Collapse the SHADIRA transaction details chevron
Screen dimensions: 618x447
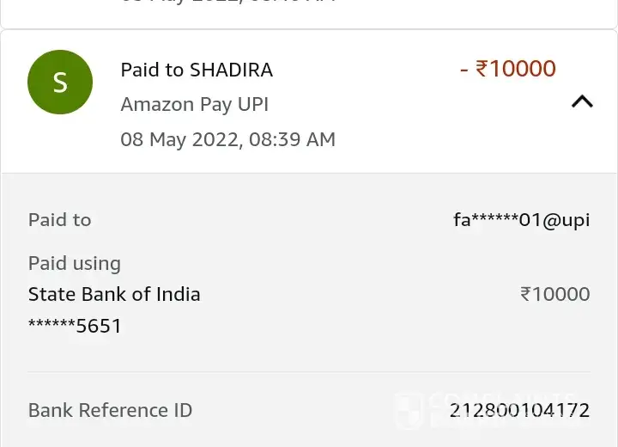click(x=582, y=101)
